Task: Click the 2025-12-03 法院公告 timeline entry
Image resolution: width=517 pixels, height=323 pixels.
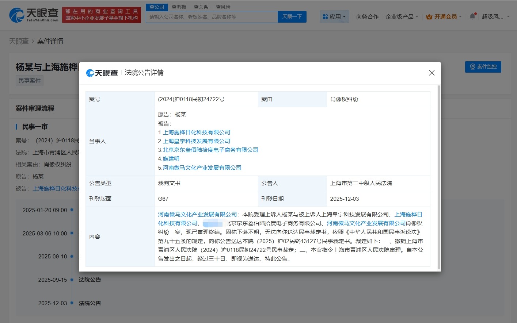Action: point(90,303)
